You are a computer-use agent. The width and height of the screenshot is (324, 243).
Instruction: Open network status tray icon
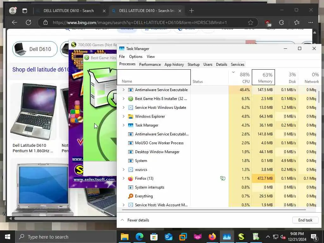pos(276,237)
